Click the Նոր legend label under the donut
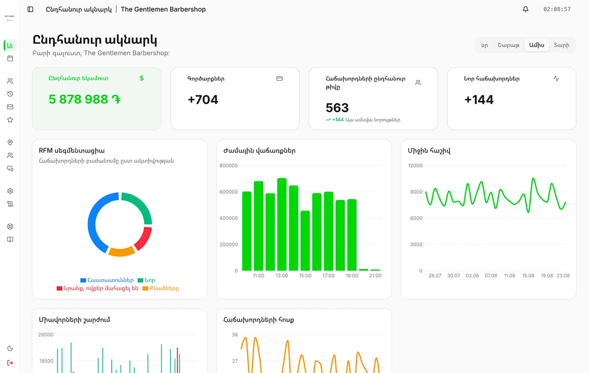 (x=150, y=280)
